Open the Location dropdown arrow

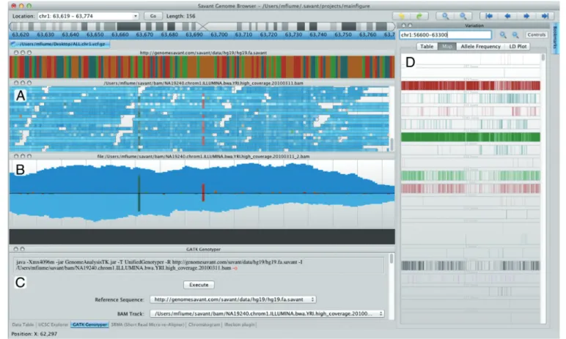click(136, 16)
